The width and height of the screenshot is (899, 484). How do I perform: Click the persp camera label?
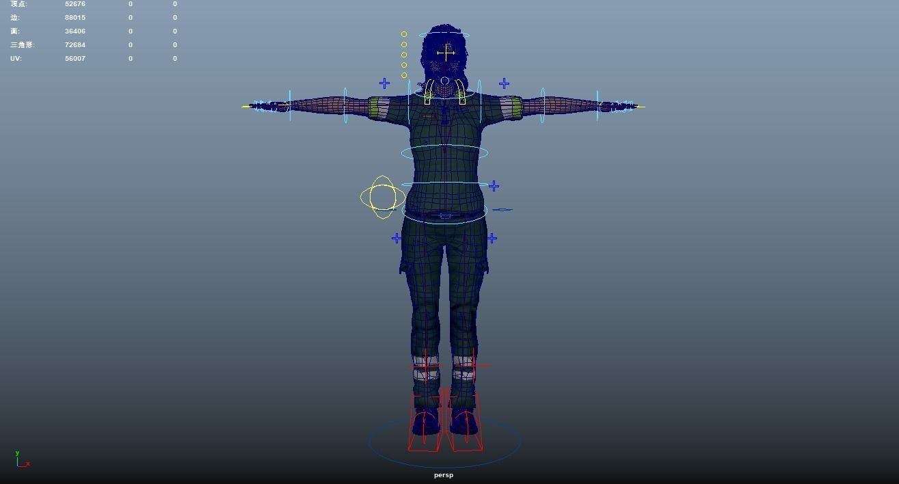(443, 475)
